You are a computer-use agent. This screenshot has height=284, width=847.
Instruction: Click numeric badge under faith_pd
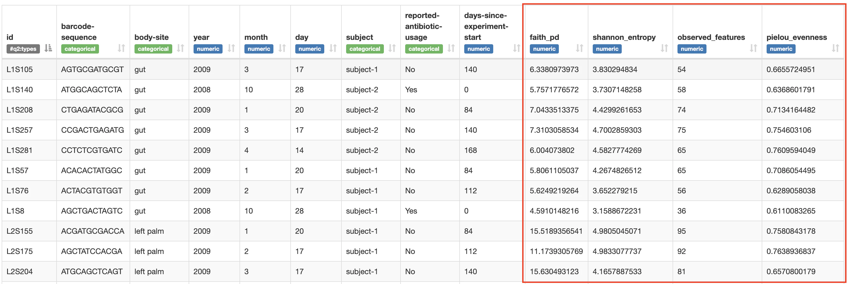coord(544,49)
